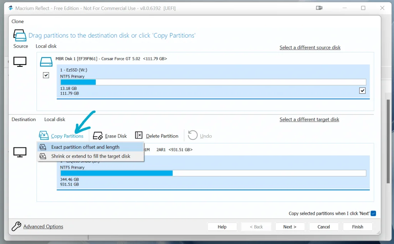Click the source disk drive icon
The height and width of the screenshot is (244, 394).
point(46,62)
